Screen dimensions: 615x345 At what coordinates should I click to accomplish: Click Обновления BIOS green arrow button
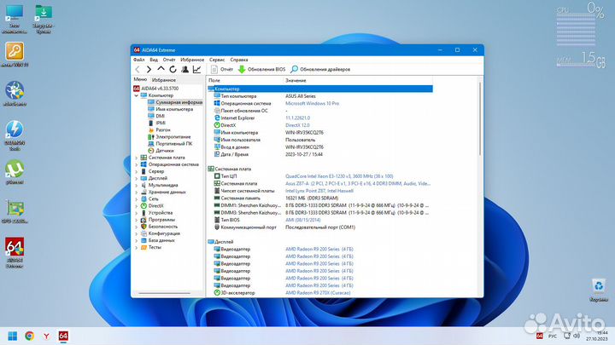coord(262,69)
